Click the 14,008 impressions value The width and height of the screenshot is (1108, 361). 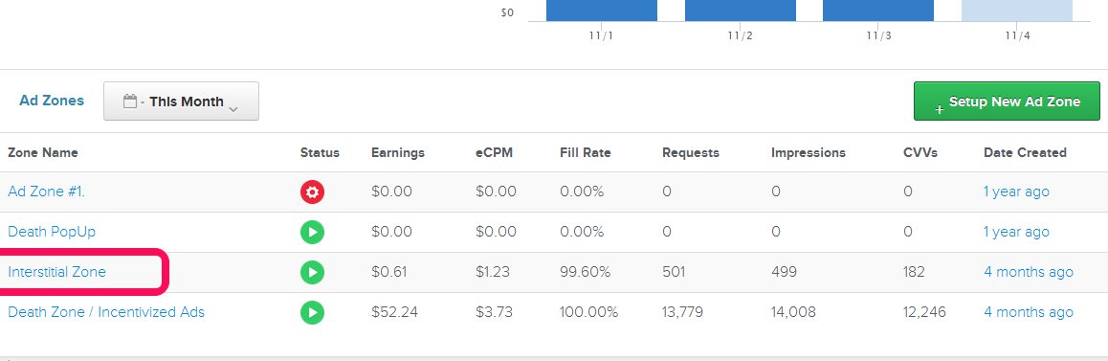coord(793,312)
